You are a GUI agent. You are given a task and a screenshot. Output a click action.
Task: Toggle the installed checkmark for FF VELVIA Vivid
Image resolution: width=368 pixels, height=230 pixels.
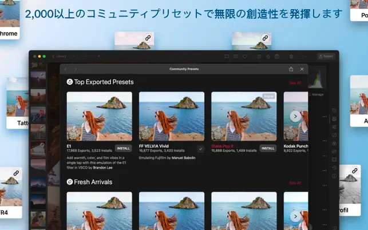pos(201,149)
